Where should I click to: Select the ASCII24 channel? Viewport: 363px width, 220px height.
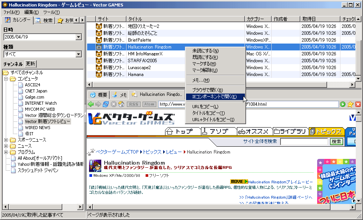(32, 85)
